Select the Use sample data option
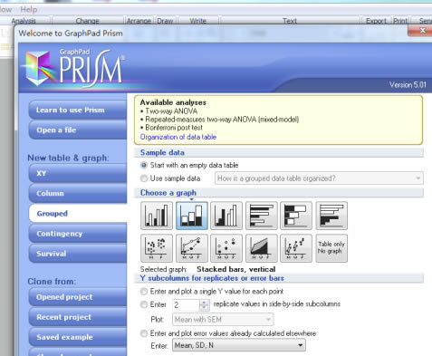 click(144, 178)
